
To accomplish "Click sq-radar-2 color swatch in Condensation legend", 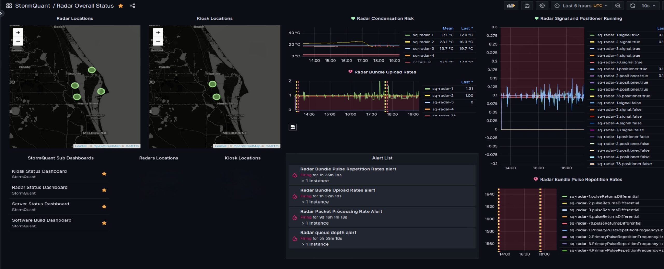I will [x=407, y=42].
